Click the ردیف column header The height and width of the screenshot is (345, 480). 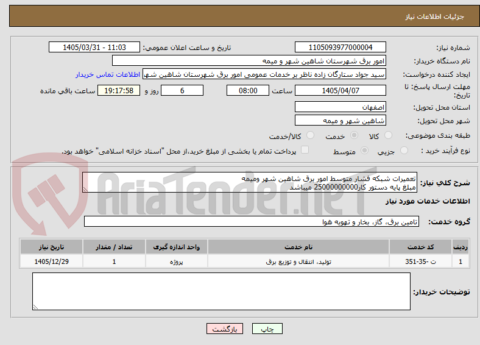tap(461, 247)
